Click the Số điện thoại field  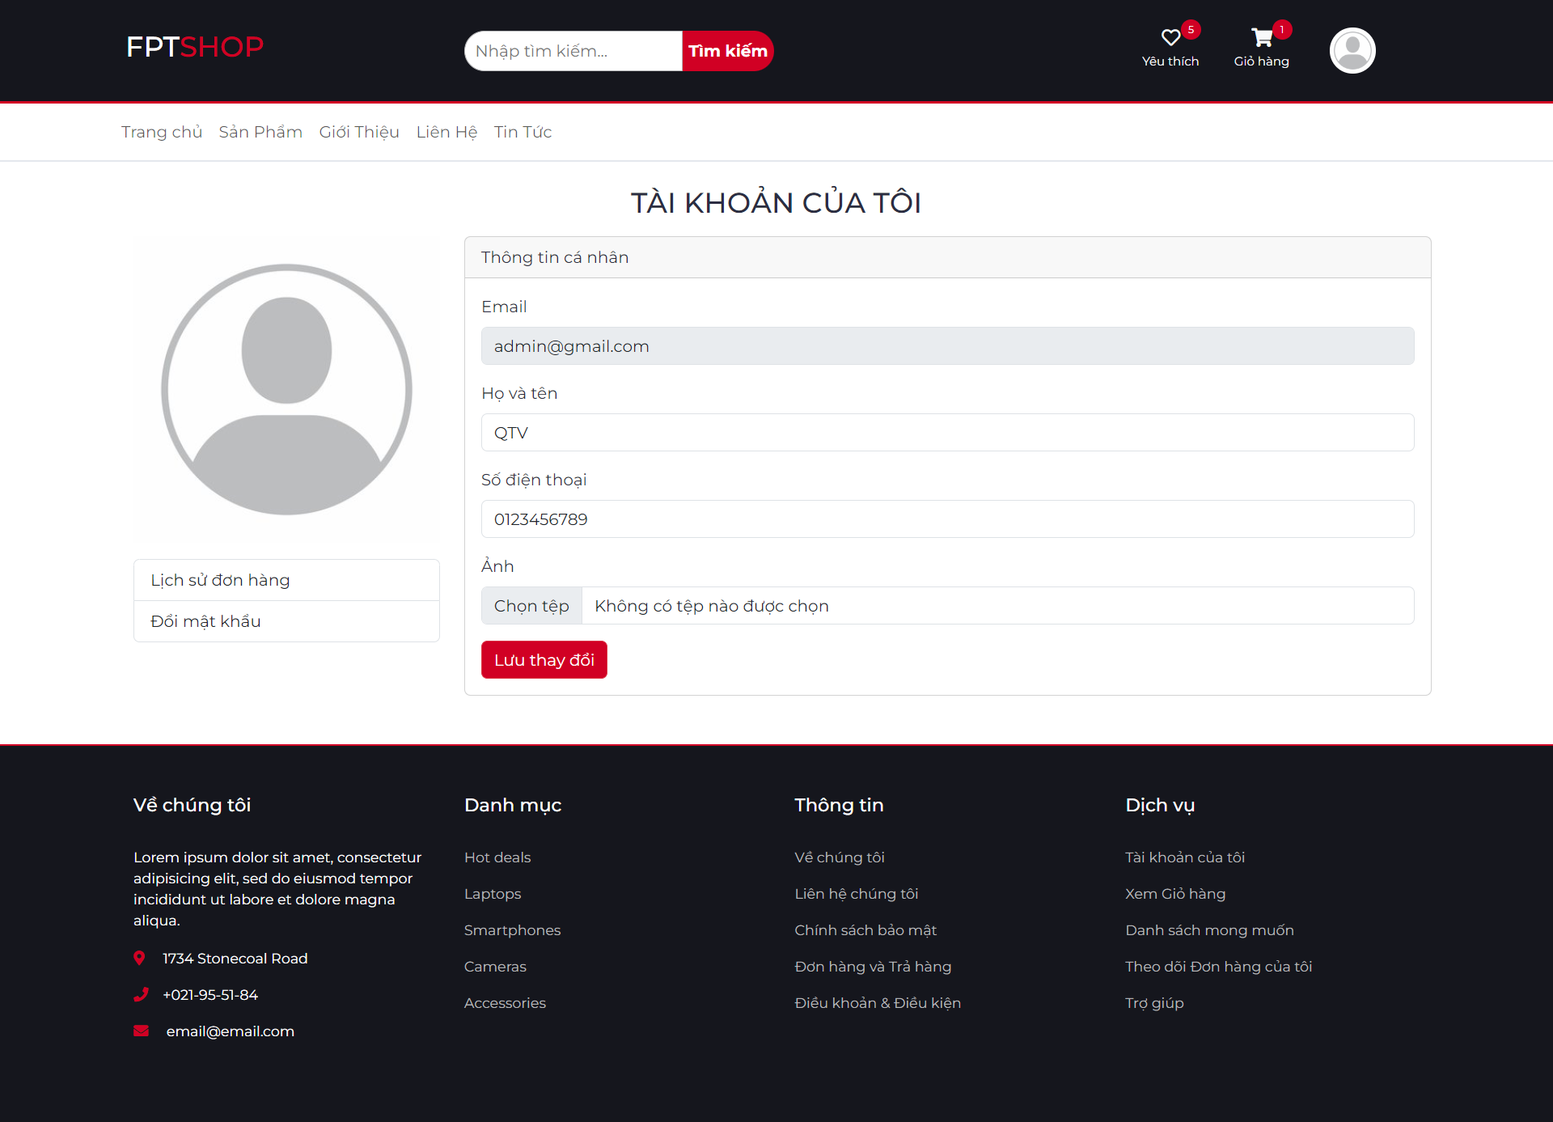coord(947,519)
